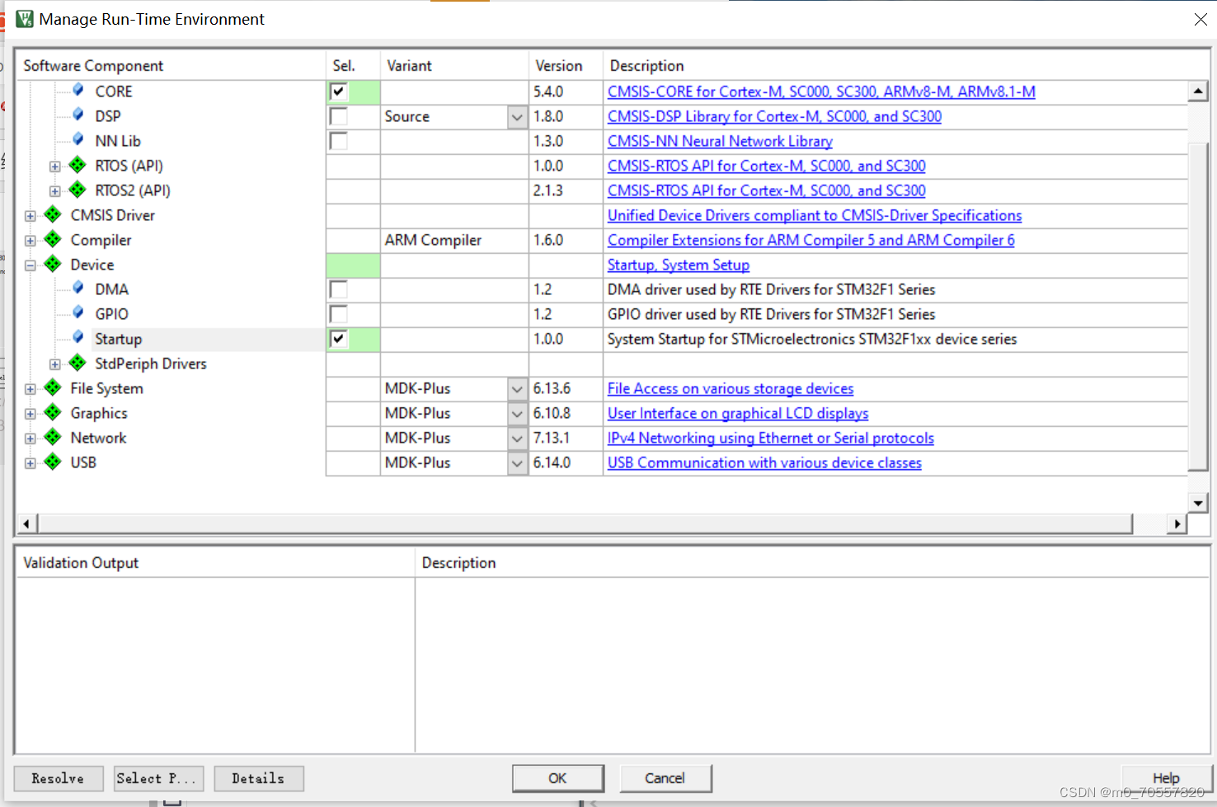This screenshot has width=1217, height=807.
Task: Open USB MDK-Plus variant dropdown
Action: [517, 463]
